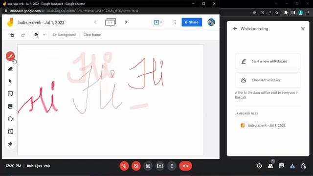Click the open-in-new-window icon in Chrome toolbar
Screen dimensions: 313x176
(x=262, y=13)
